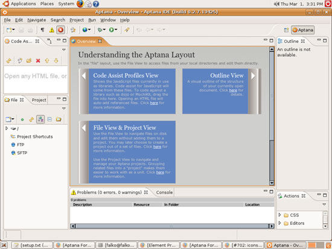The height and width of the screenshot is (249, 332).
Task: Click the move down arrow icon
Action: coord(56,61)
